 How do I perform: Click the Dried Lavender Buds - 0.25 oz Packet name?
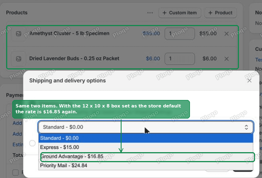tap(74, 59)
